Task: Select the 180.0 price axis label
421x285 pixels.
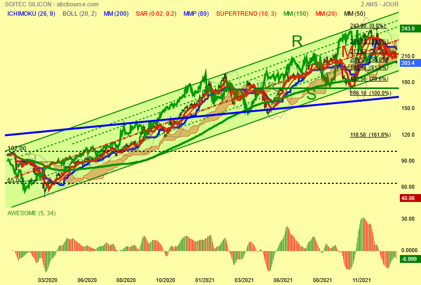Action: click(408, 82)
